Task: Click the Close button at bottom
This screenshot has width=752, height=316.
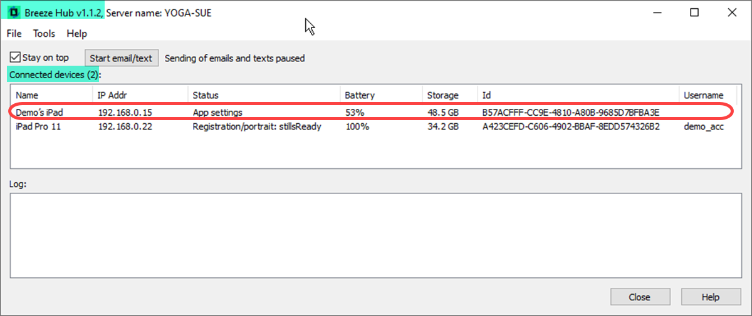Action: [640, 297]
